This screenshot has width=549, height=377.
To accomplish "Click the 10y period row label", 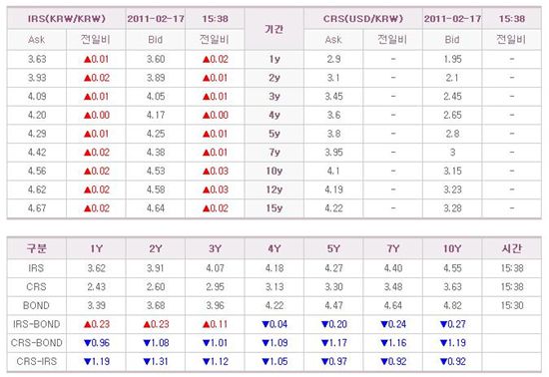I will pos(274,171).
